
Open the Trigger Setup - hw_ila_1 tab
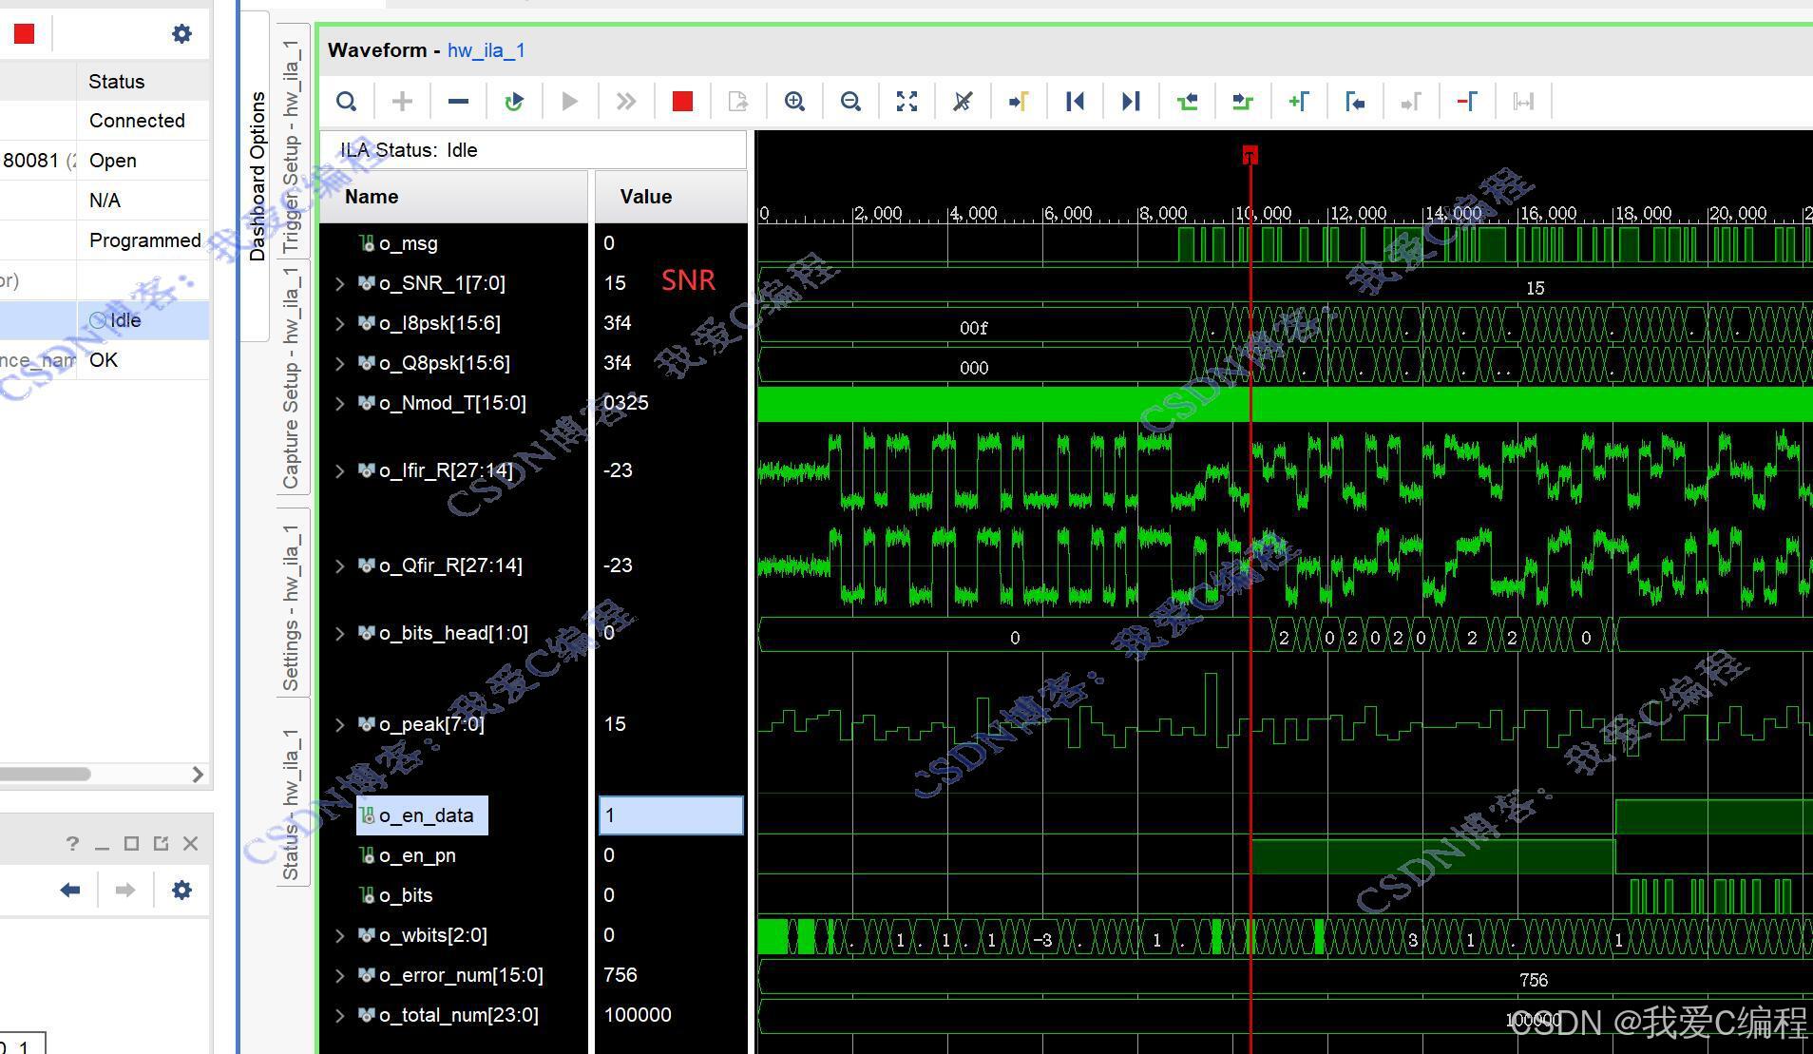coord(292,142)
